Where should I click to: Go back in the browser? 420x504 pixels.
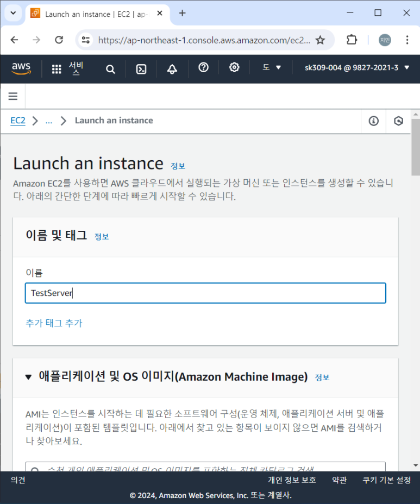[15, 40]
